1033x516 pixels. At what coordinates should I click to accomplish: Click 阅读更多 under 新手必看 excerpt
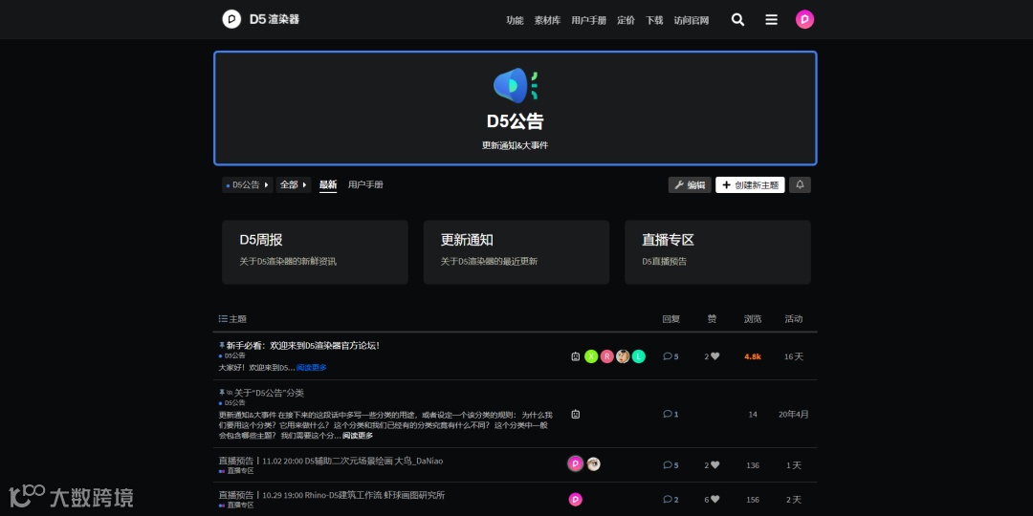tap(311, 367)
